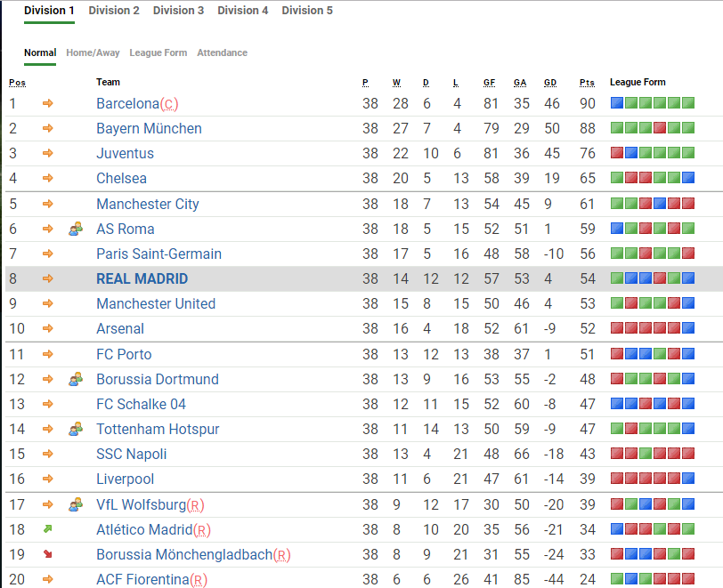Show the League Form view
723x588 pixels.
158,52
